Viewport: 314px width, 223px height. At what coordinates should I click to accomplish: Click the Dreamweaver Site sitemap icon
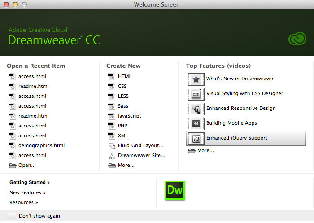112,156
